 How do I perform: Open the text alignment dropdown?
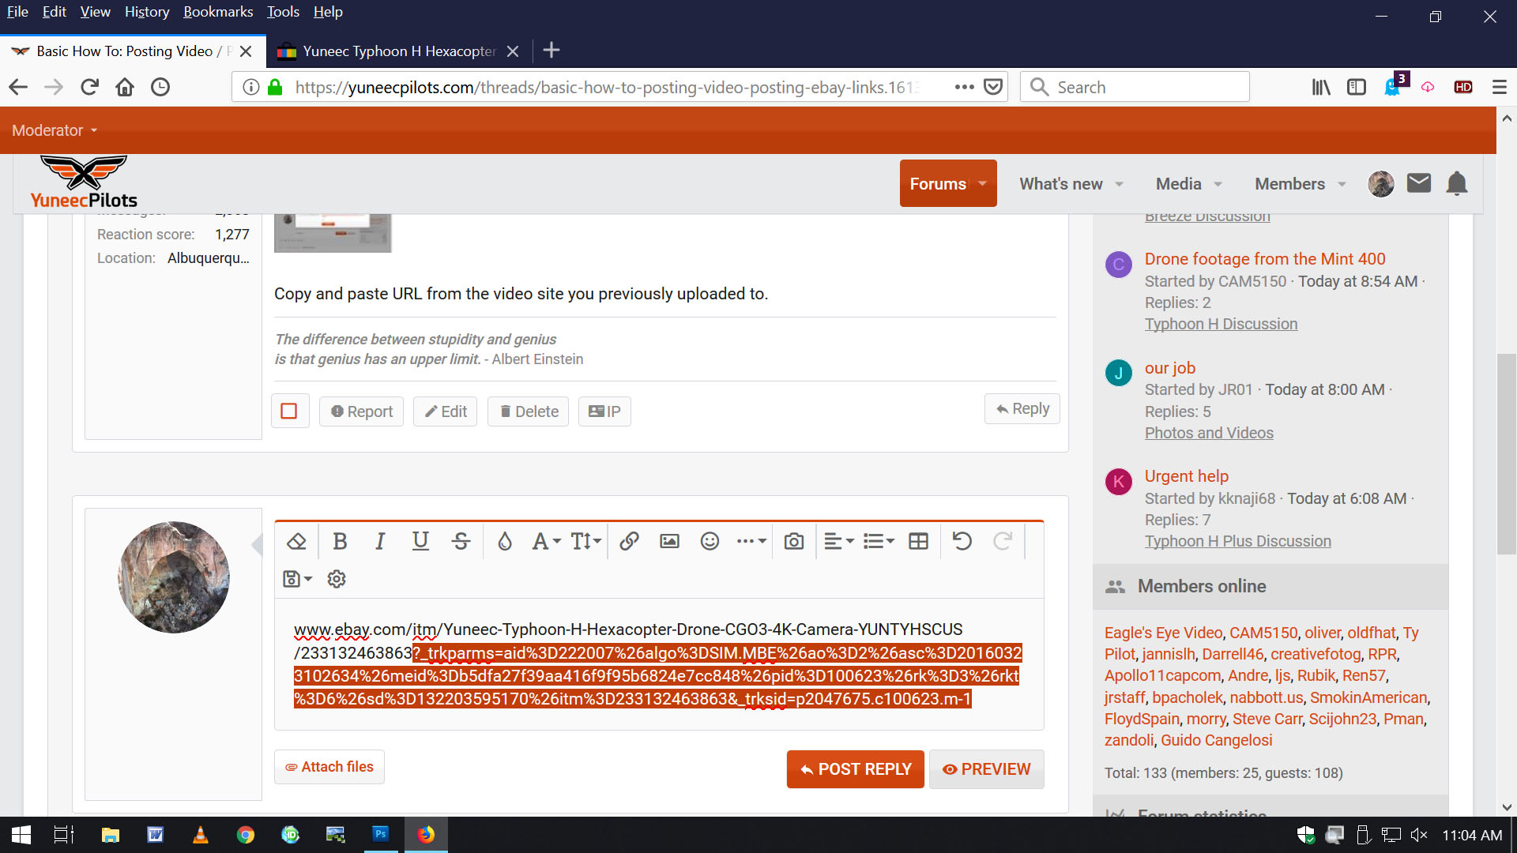(x=838, y=541)
